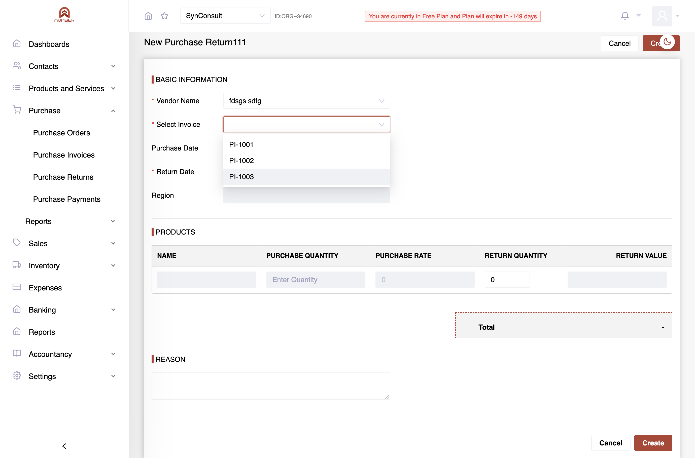The image size is (695, 458).
Task: Toggle dark mode moon icon
Action: (x=667, y=42)
